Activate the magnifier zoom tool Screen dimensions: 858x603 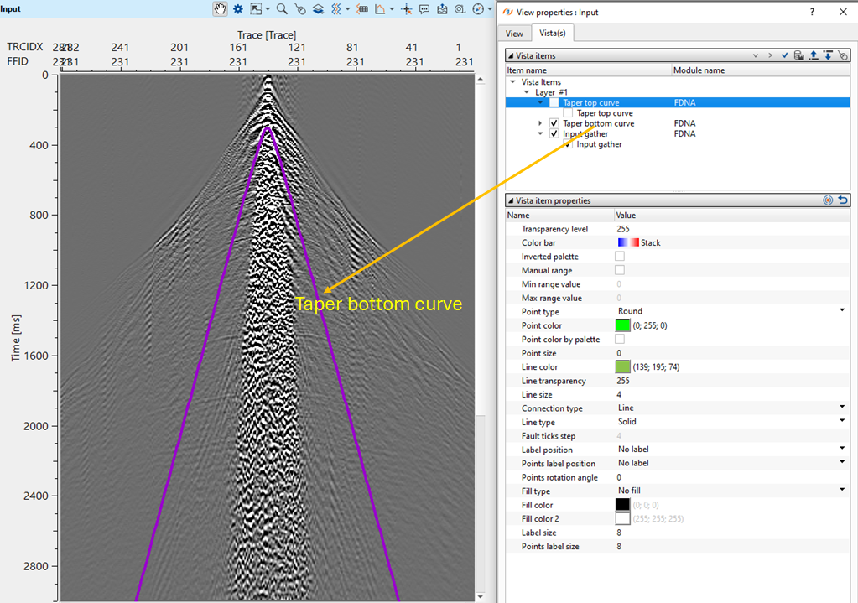282,8
